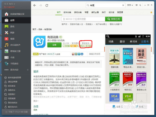Click the 六级高频词 book cover
Image resolution: width=156 pixels, height=117 pixels.
click(115, 79)
